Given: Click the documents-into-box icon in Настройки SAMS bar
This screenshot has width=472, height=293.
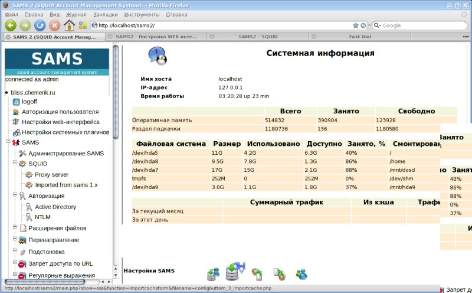Looking at the screenshot, I should [x=279, y=274].
